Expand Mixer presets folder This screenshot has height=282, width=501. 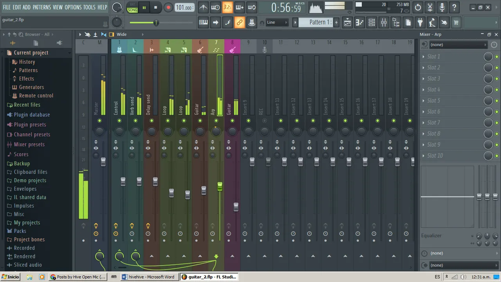pyautogui.click(x=29, y=144)
